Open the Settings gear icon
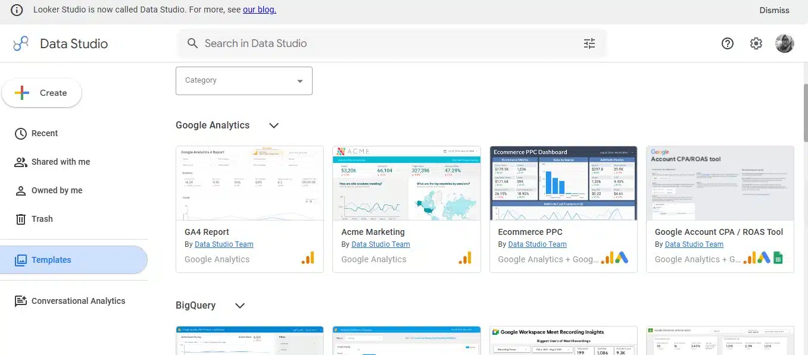808x355 pixels. coord(756,43)
